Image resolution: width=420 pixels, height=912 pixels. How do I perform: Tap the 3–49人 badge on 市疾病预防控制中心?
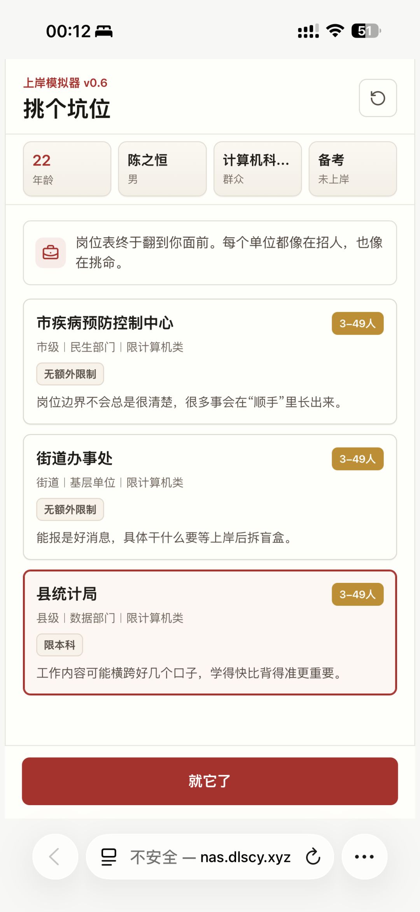[358, 323]
